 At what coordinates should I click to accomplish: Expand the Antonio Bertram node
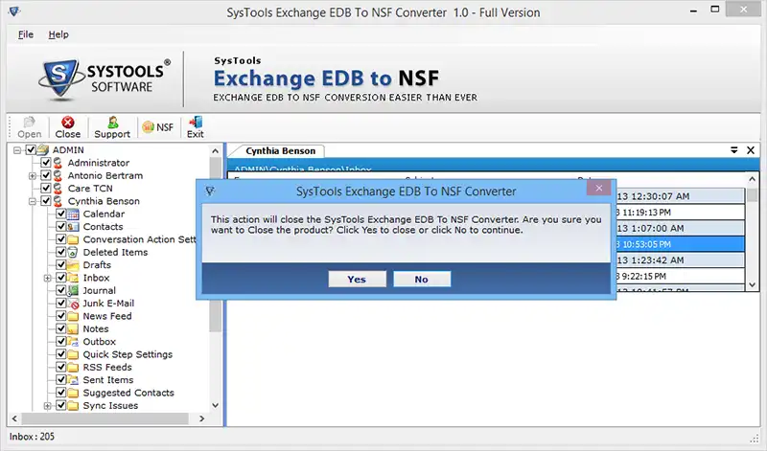pyautogui.click(x=33, y=175)
